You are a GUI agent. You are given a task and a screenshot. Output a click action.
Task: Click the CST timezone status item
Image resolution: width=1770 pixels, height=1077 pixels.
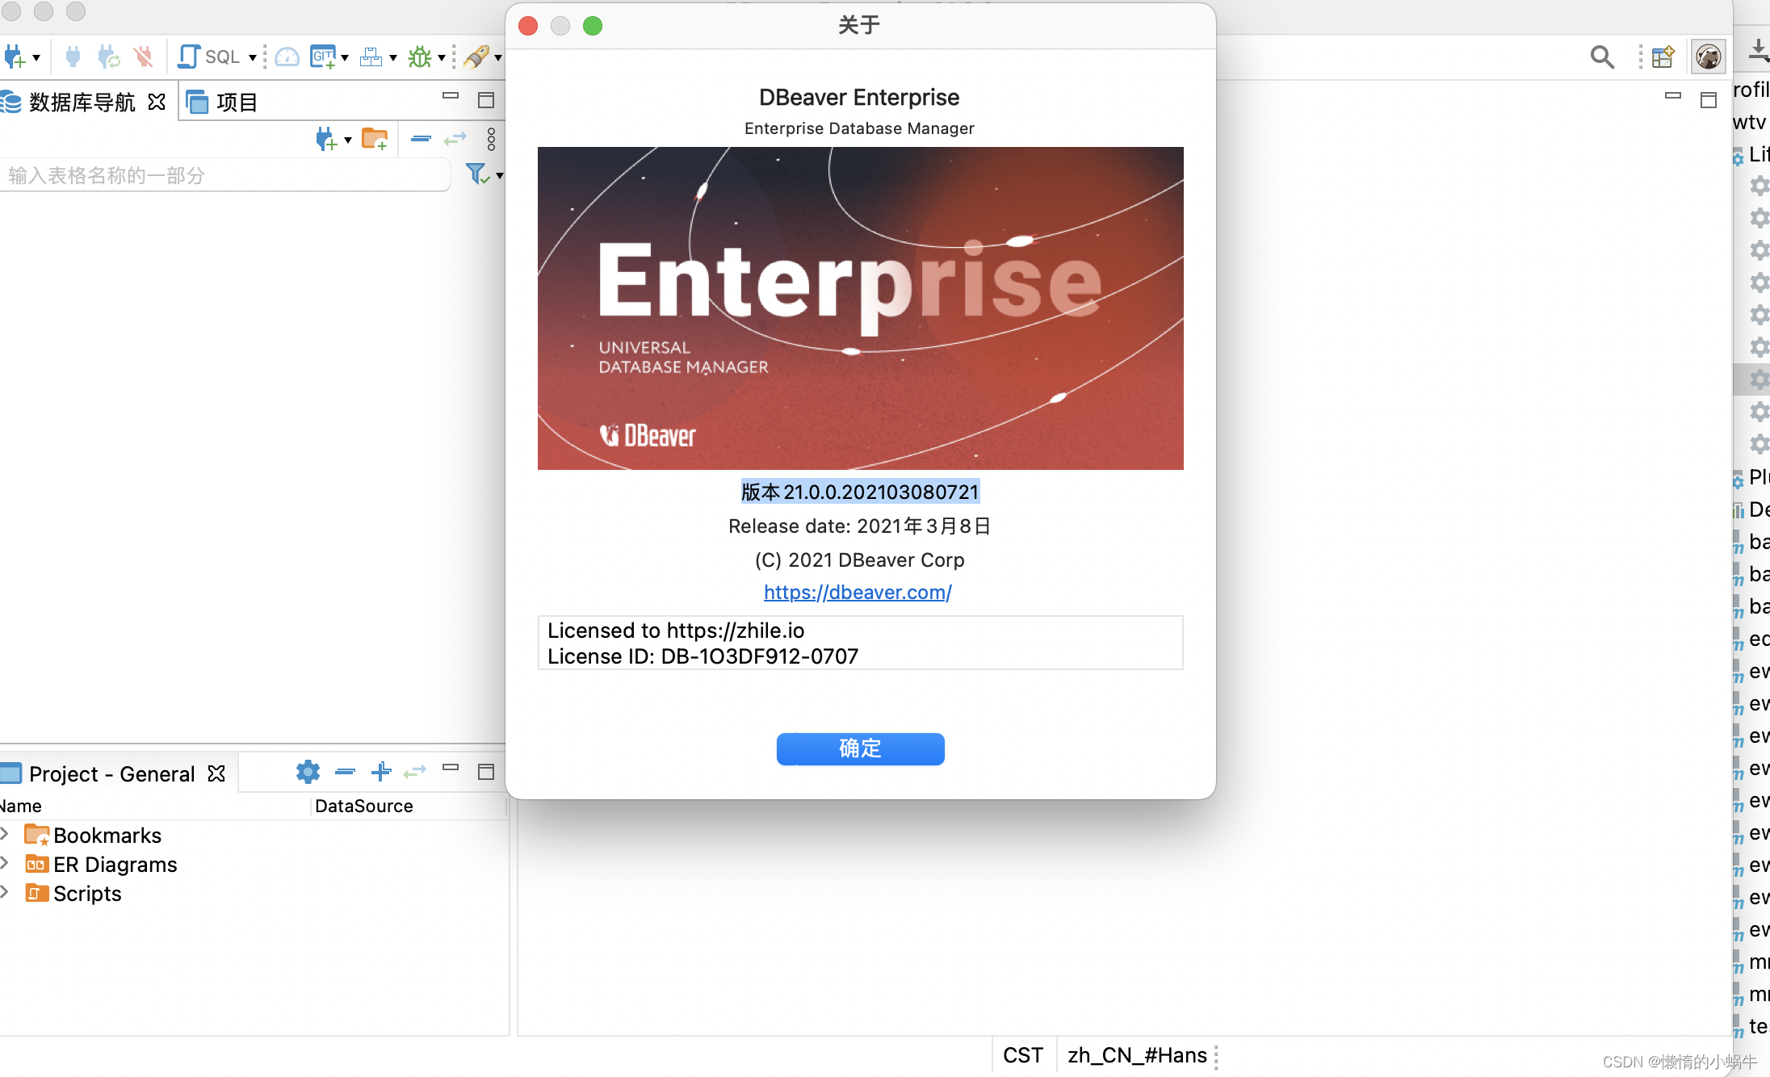click(1023, 1055)
